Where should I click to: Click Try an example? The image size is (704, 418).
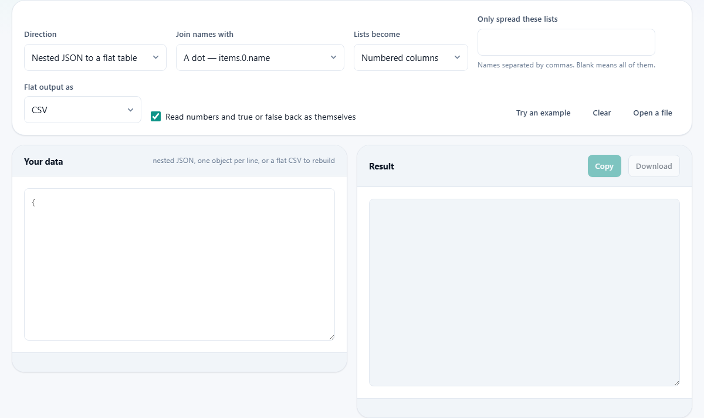[543, 113]
